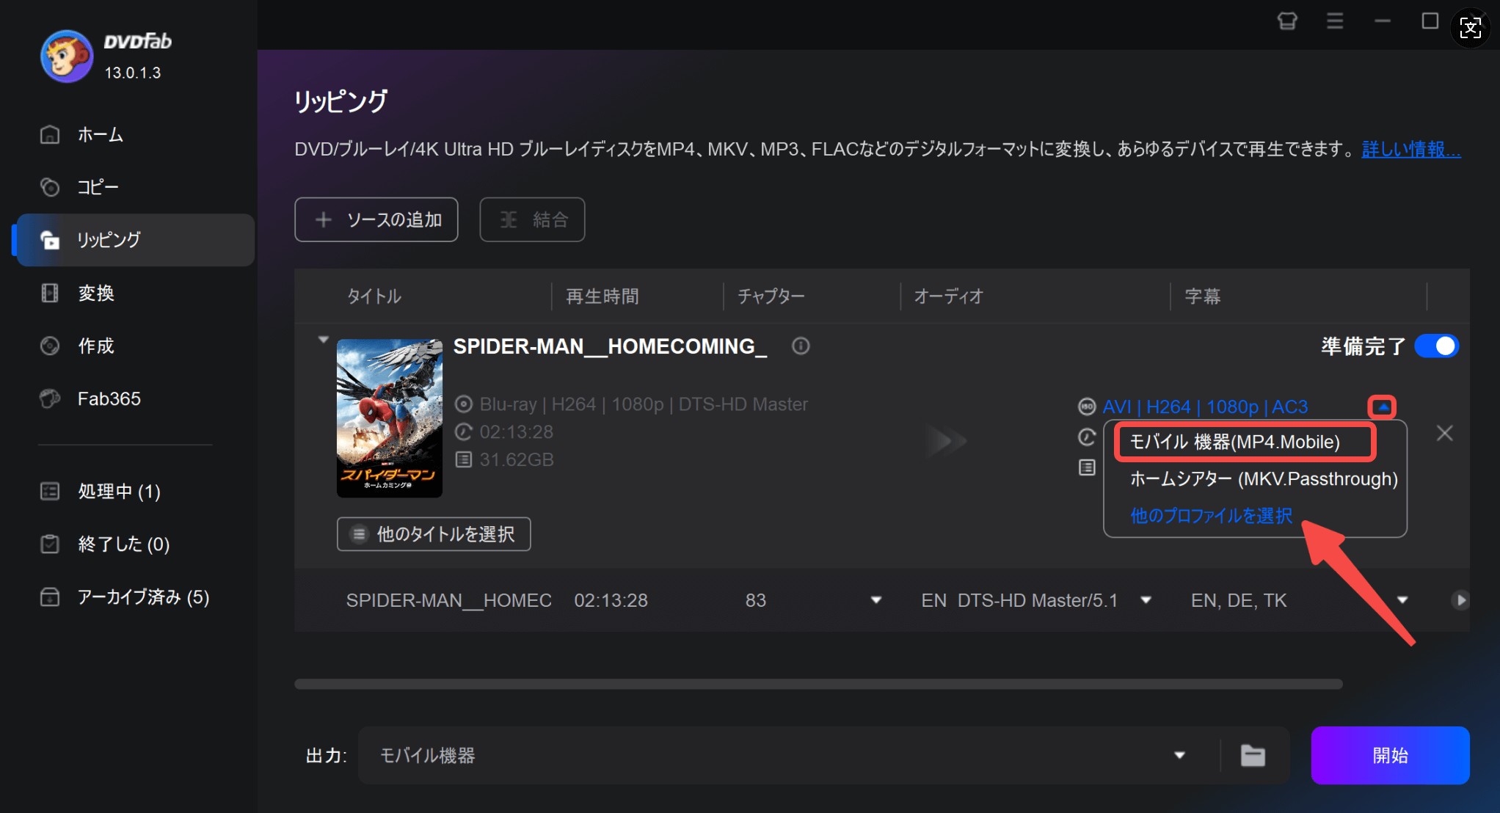Click the converter film icon in sidebar
The width and height of the screenshot is (1500, 813).
[x=50, y=293]
